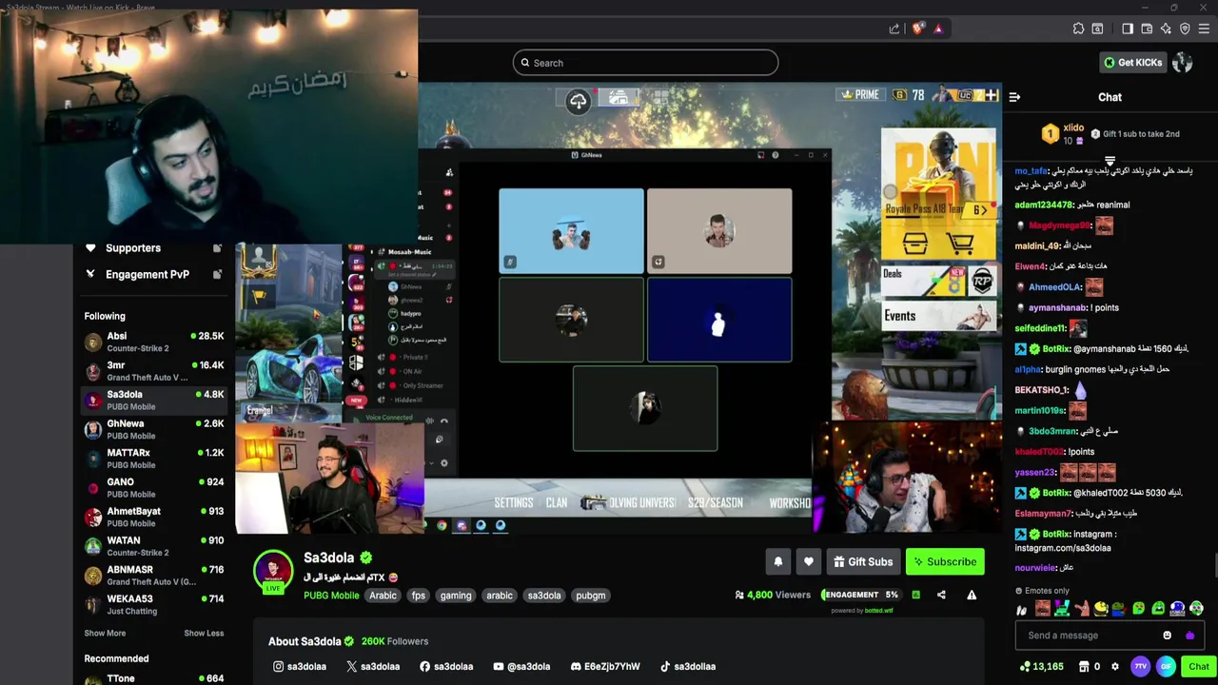This screenshot has width=1218, height=685.
Task: Open the channel points 13,165 balance
Action: [1041, 667]
